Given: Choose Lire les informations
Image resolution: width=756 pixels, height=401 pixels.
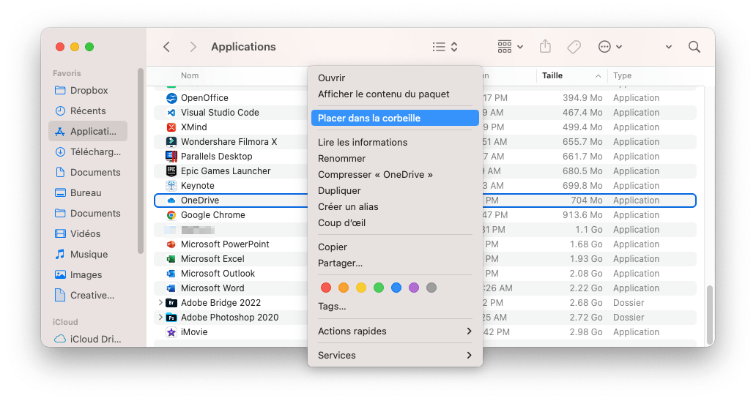Looking at the screenshot, I should [x=395, y=143].
